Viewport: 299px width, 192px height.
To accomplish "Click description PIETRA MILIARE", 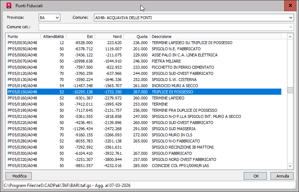I will pyautogui.click(x=166, y=61).
